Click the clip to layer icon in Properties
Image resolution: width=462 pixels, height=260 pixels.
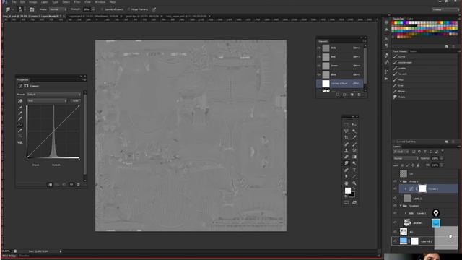pos(50,185)
